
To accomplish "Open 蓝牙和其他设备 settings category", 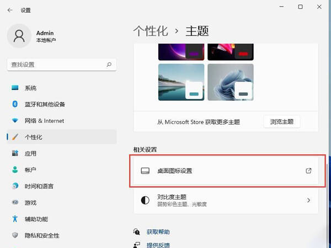I will 62,104.
